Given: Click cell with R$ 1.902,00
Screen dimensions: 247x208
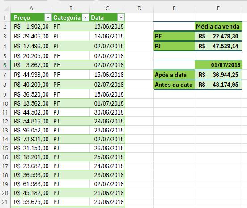Looking at the screenshot, I should click(x=31, y=26).
